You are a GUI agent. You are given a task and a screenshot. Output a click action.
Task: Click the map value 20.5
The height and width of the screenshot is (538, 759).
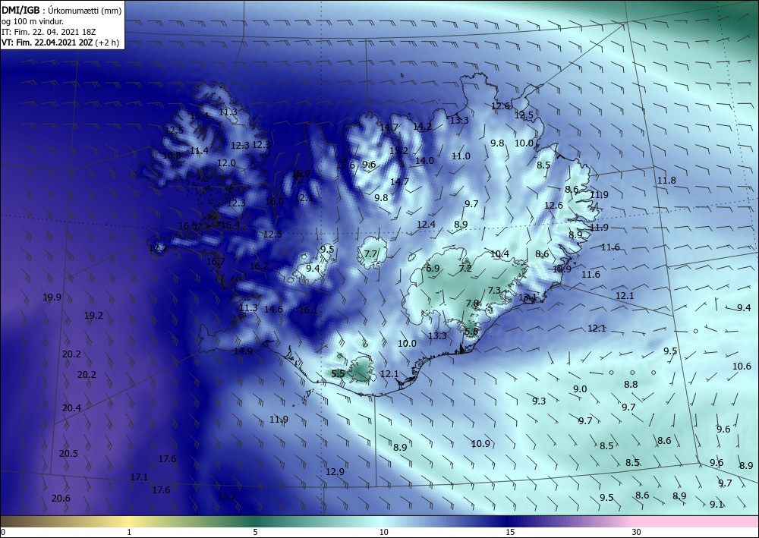click(x=68, y=453)
